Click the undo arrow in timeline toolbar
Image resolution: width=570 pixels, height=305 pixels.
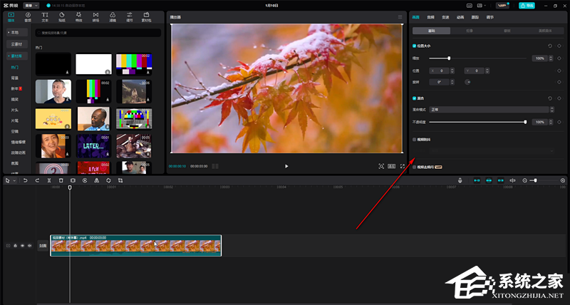click(26, 180)
